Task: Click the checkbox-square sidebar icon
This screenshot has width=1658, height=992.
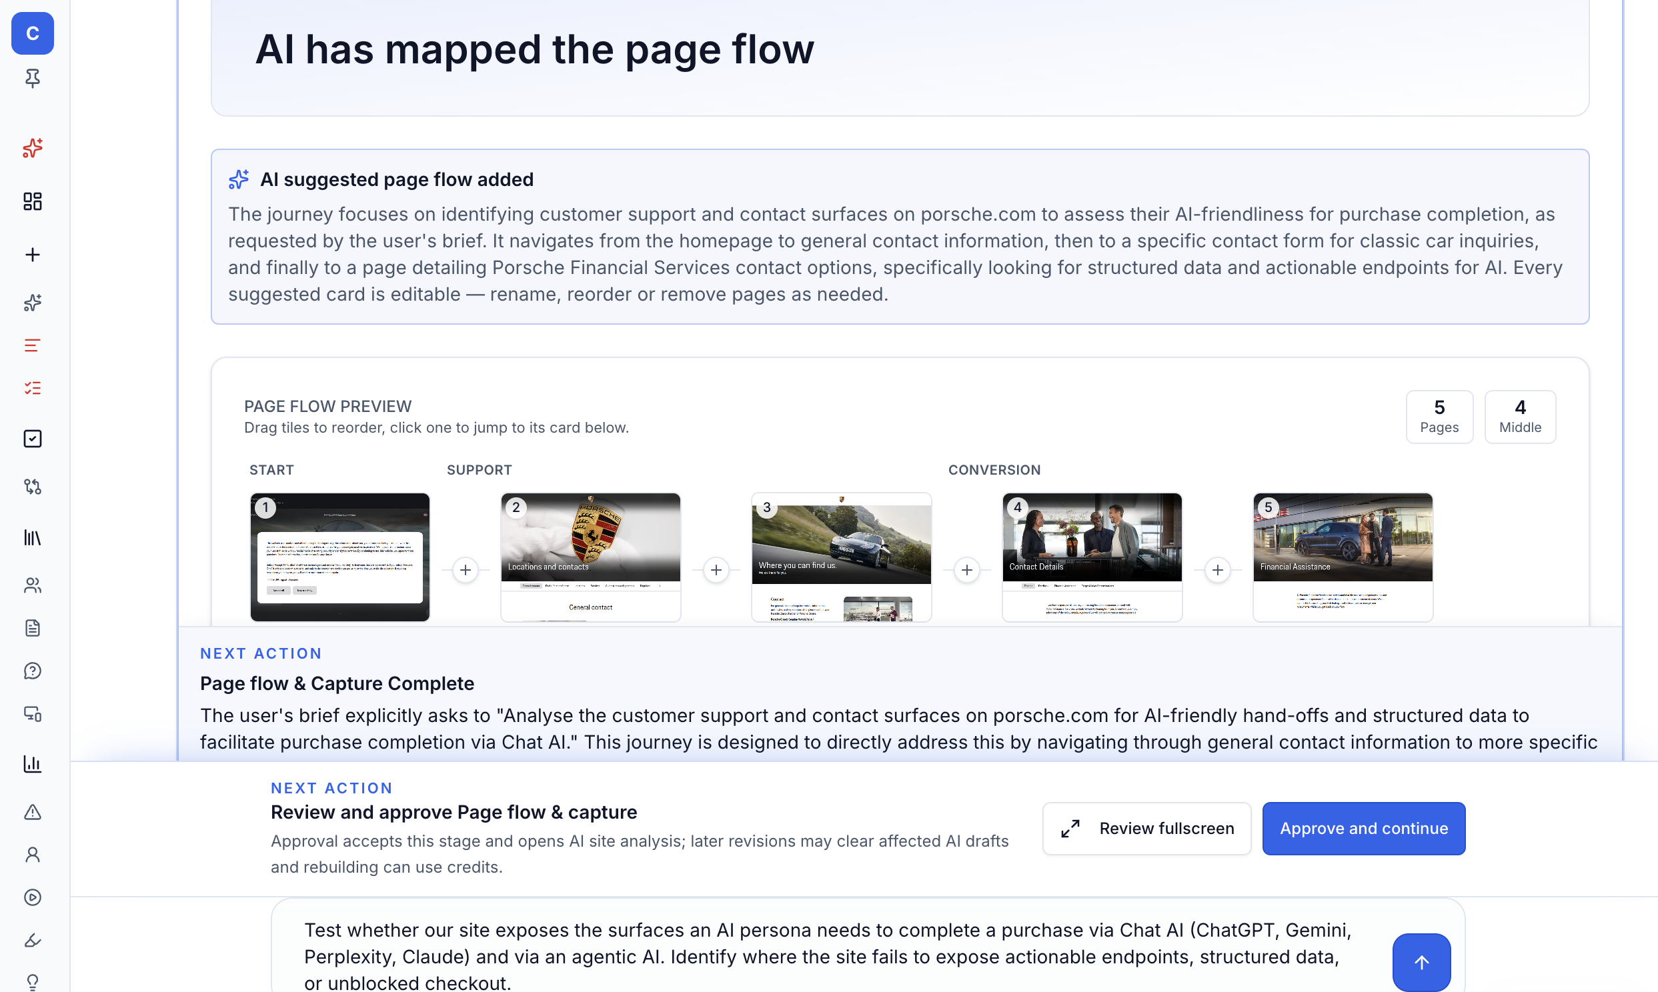Action: (x=32, y=439)
